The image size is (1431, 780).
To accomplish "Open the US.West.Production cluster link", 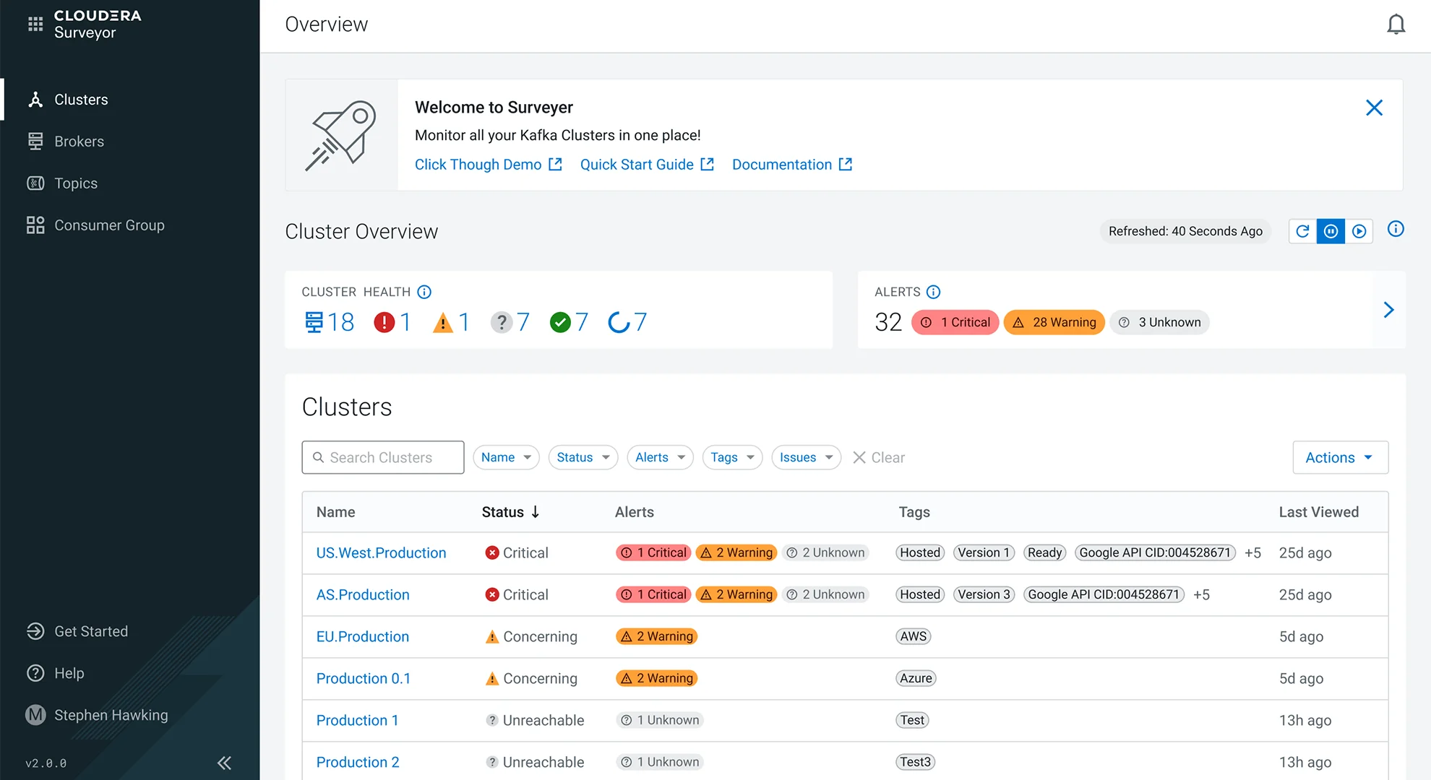I will pos(381,552).
